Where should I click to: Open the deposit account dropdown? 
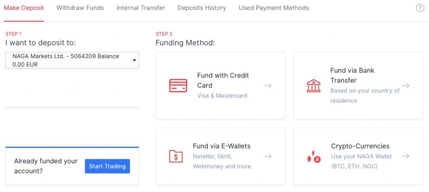coord(72,60)
